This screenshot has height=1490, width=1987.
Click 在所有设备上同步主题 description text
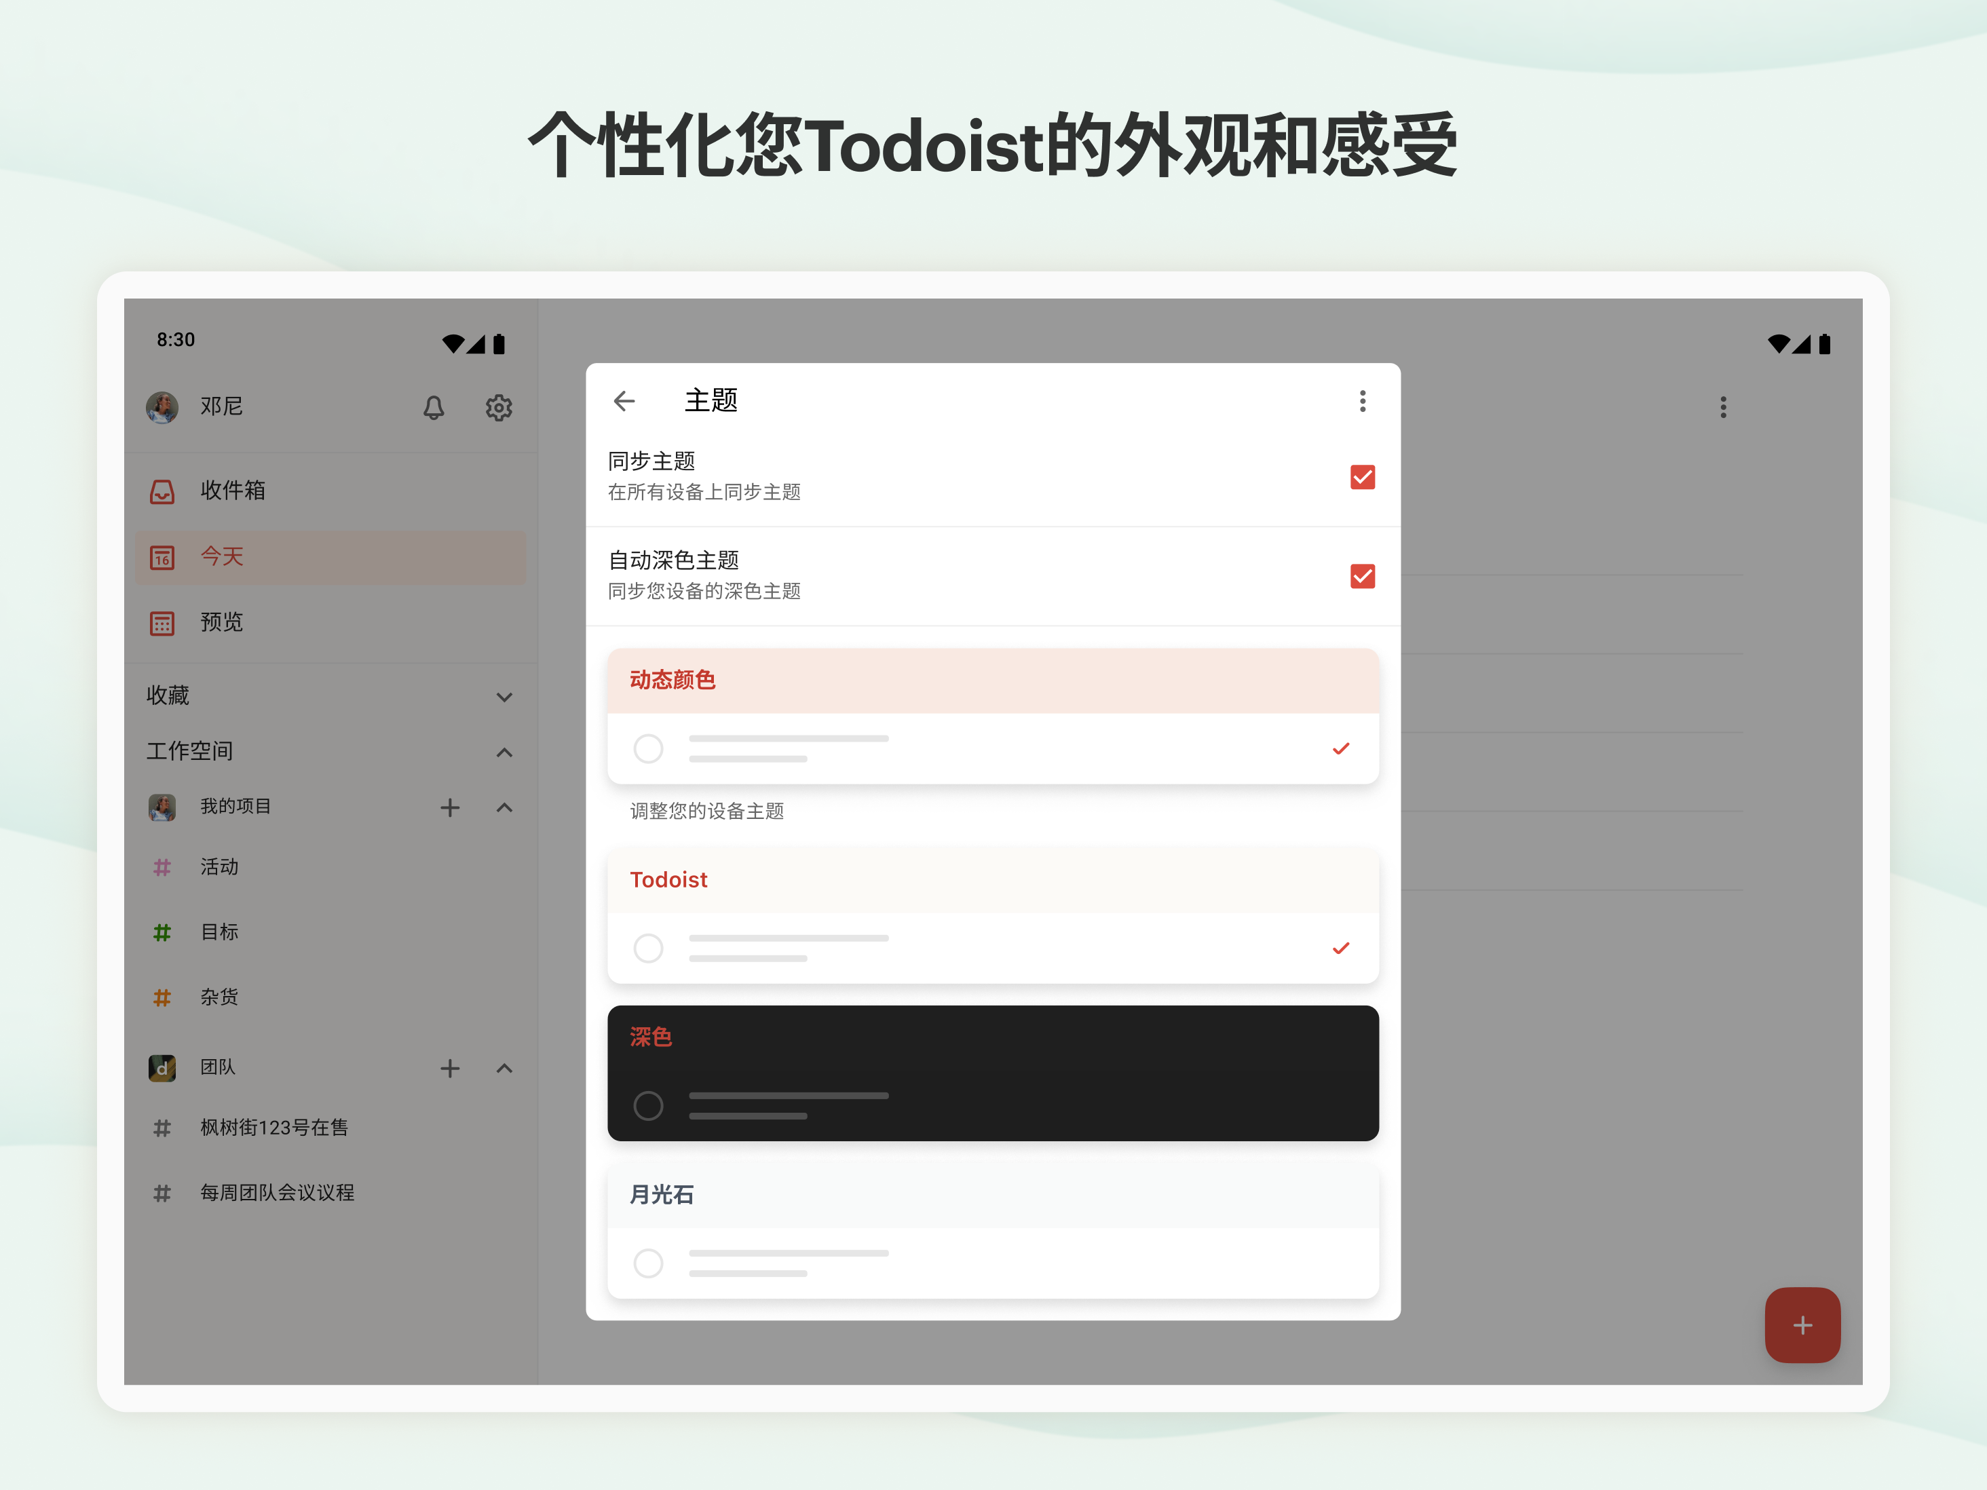click(x=704, y=492)
